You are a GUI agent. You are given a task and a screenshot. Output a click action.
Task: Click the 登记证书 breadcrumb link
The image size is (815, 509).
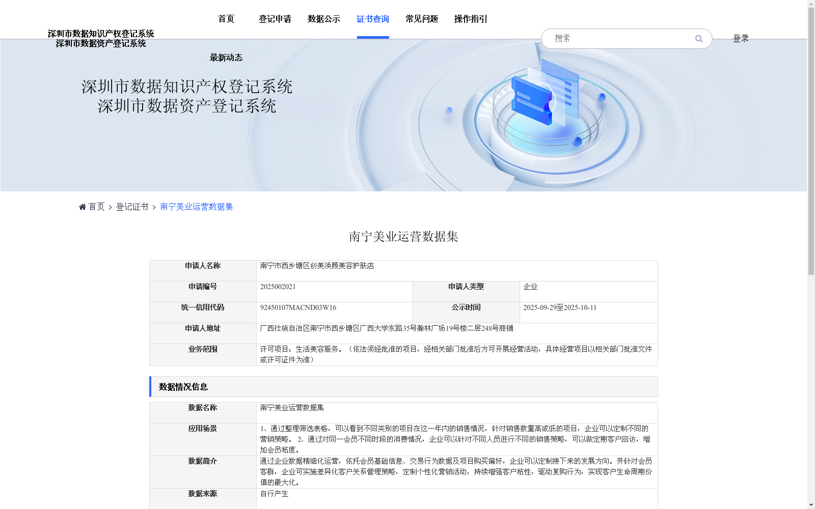pyautogui.click(x=132, y=207)
